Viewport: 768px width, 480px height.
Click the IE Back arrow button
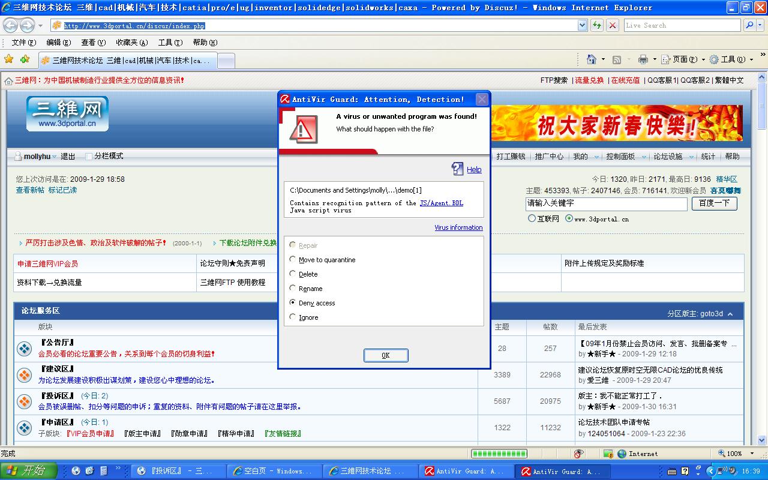point(11,25)
